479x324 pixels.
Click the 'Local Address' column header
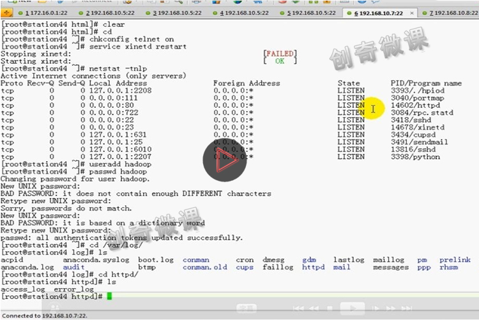coord(118,83)
